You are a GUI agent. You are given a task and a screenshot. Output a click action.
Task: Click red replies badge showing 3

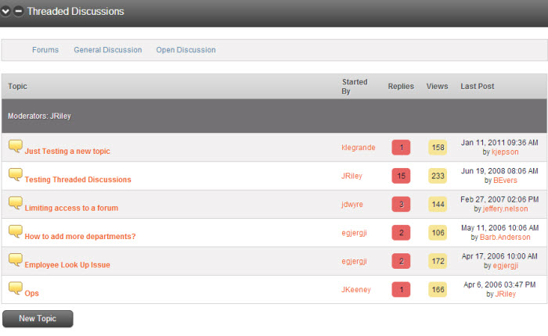pos(401,205)
